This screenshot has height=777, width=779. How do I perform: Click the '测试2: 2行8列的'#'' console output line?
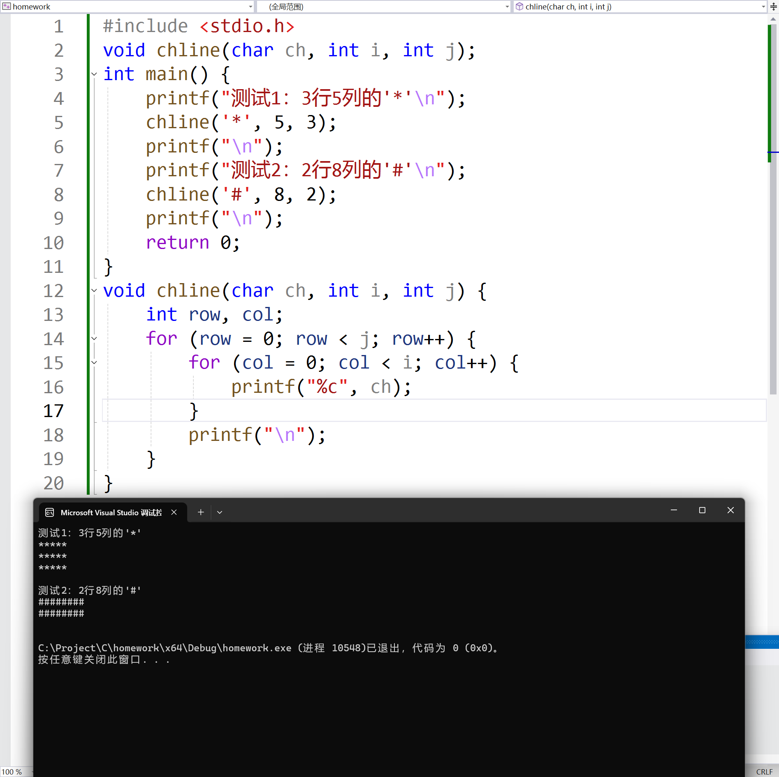click(90, 590)
